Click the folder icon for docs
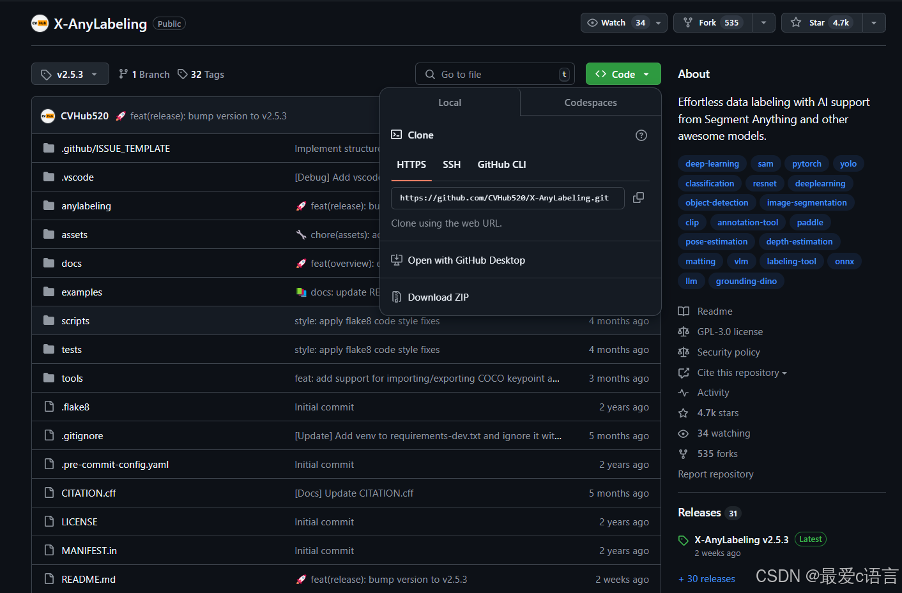 point(49,263)
